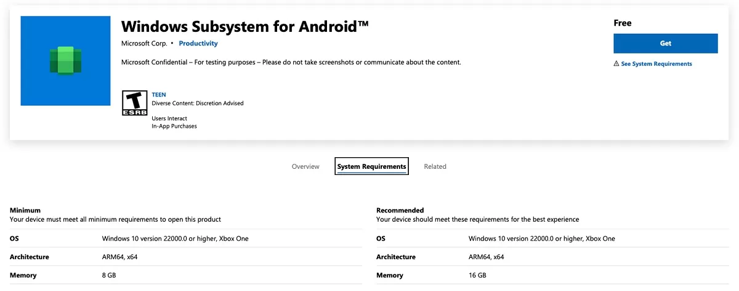
Task: Click the warning triangle beside See System Requirements
Action: tap(616, 64)
